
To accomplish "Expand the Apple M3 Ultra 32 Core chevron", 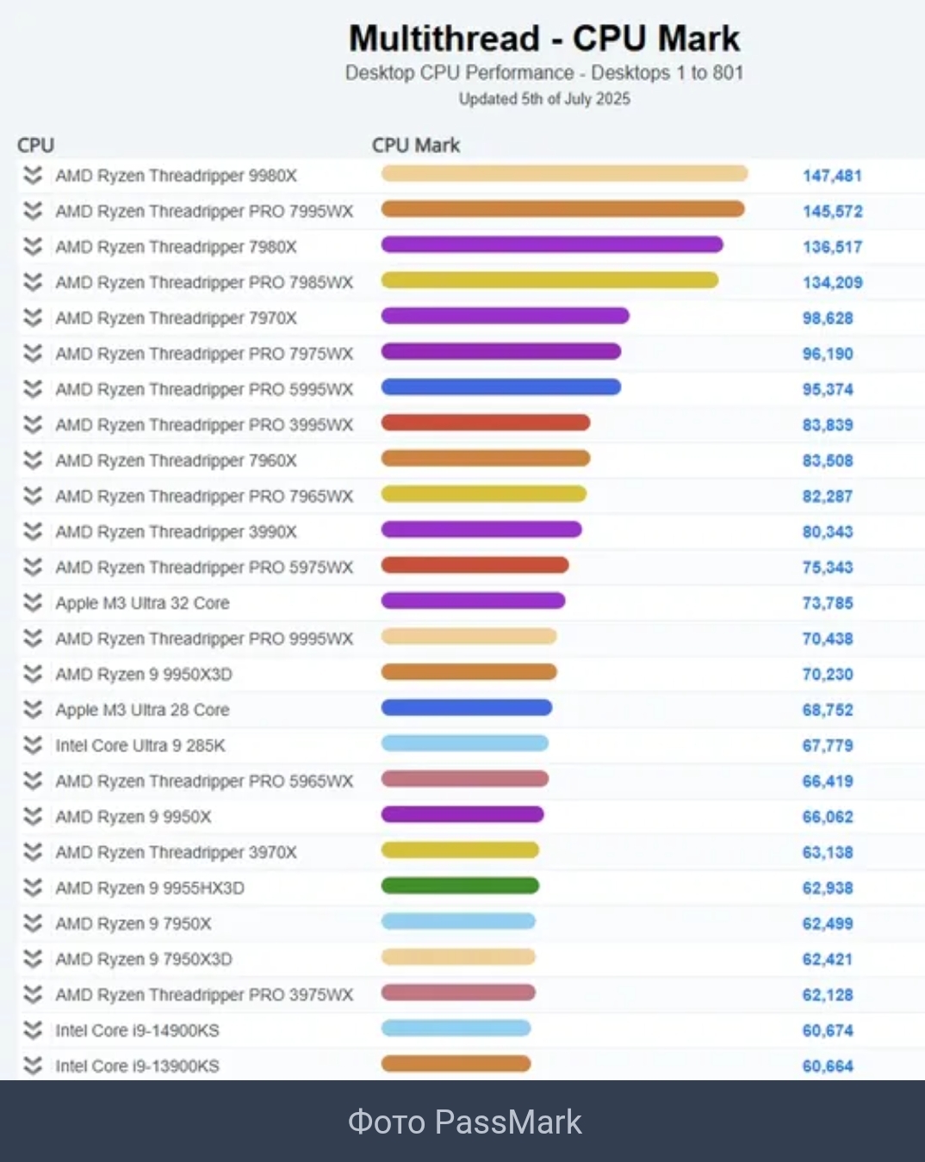I will pos(33,603).
